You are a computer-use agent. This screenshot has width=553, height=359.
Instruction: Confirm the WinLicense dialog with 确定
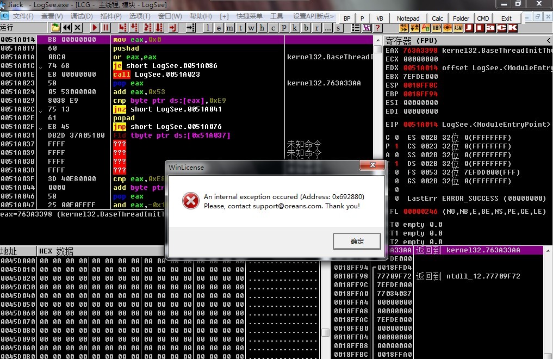click(x=357, y=241)
